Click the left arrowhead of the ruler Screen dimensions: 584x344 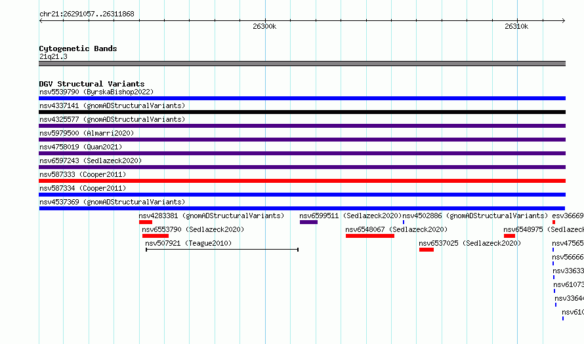point(41,21)
